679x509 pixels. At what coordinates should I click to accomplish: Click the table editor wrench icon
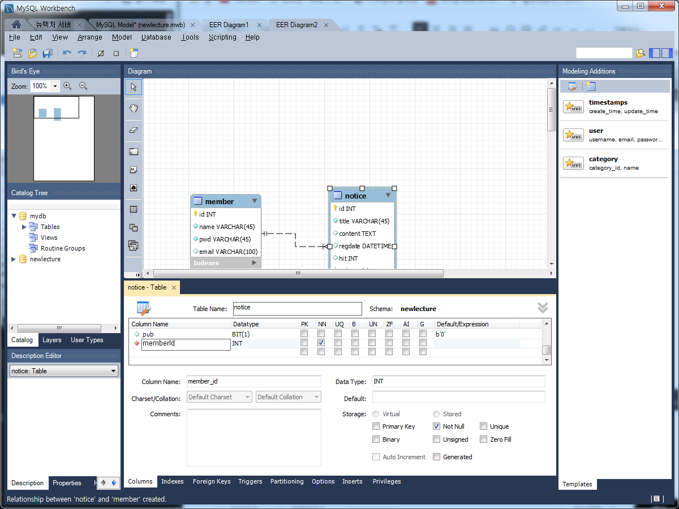[144, 308]
